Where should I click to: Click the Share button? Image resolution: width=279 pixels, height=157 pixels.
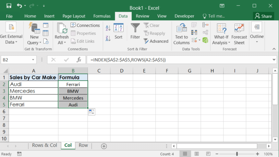pos(263,16)
